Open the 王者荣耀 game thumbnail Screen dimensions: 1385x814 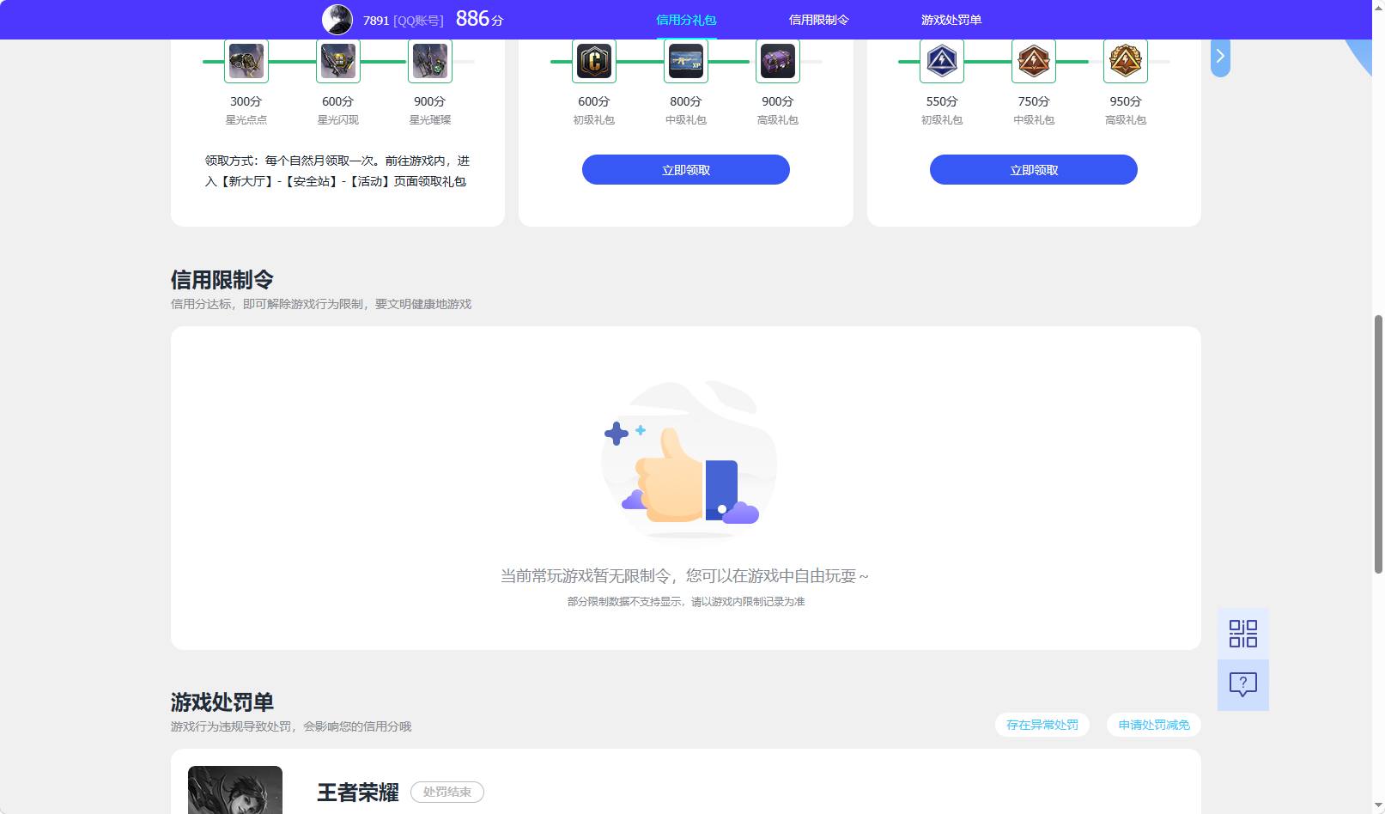pos(234,790)
